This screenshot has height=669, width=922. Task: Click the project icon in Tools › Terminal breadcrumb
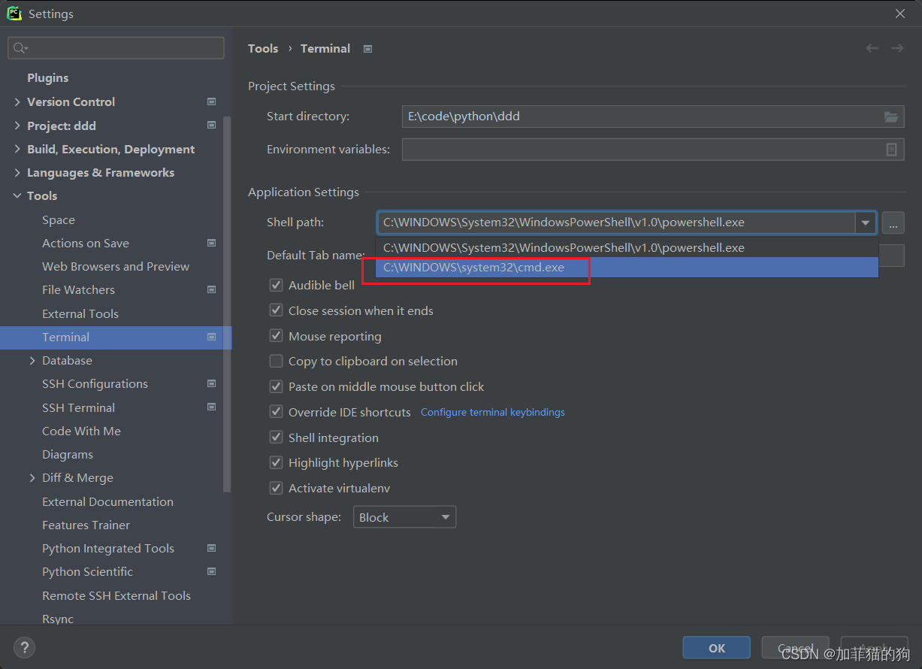[367, 49]
